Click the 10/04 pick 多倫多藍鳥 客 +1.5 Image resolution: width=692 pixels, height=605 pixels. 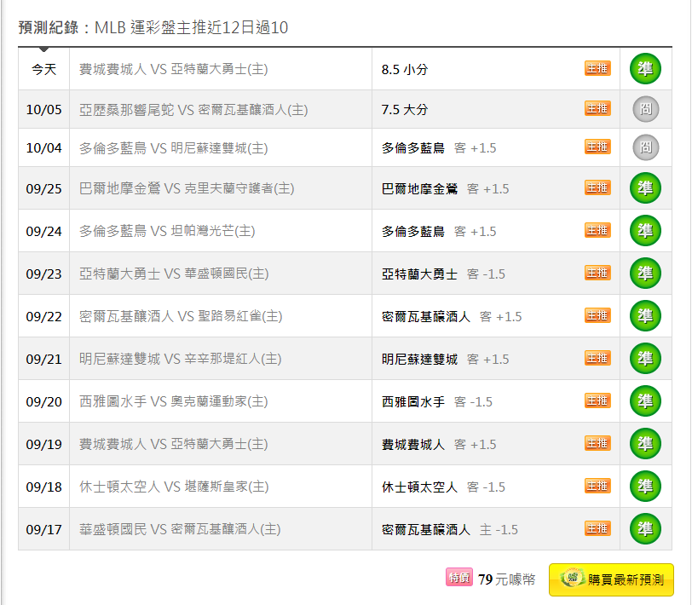(x=439, y=147)
